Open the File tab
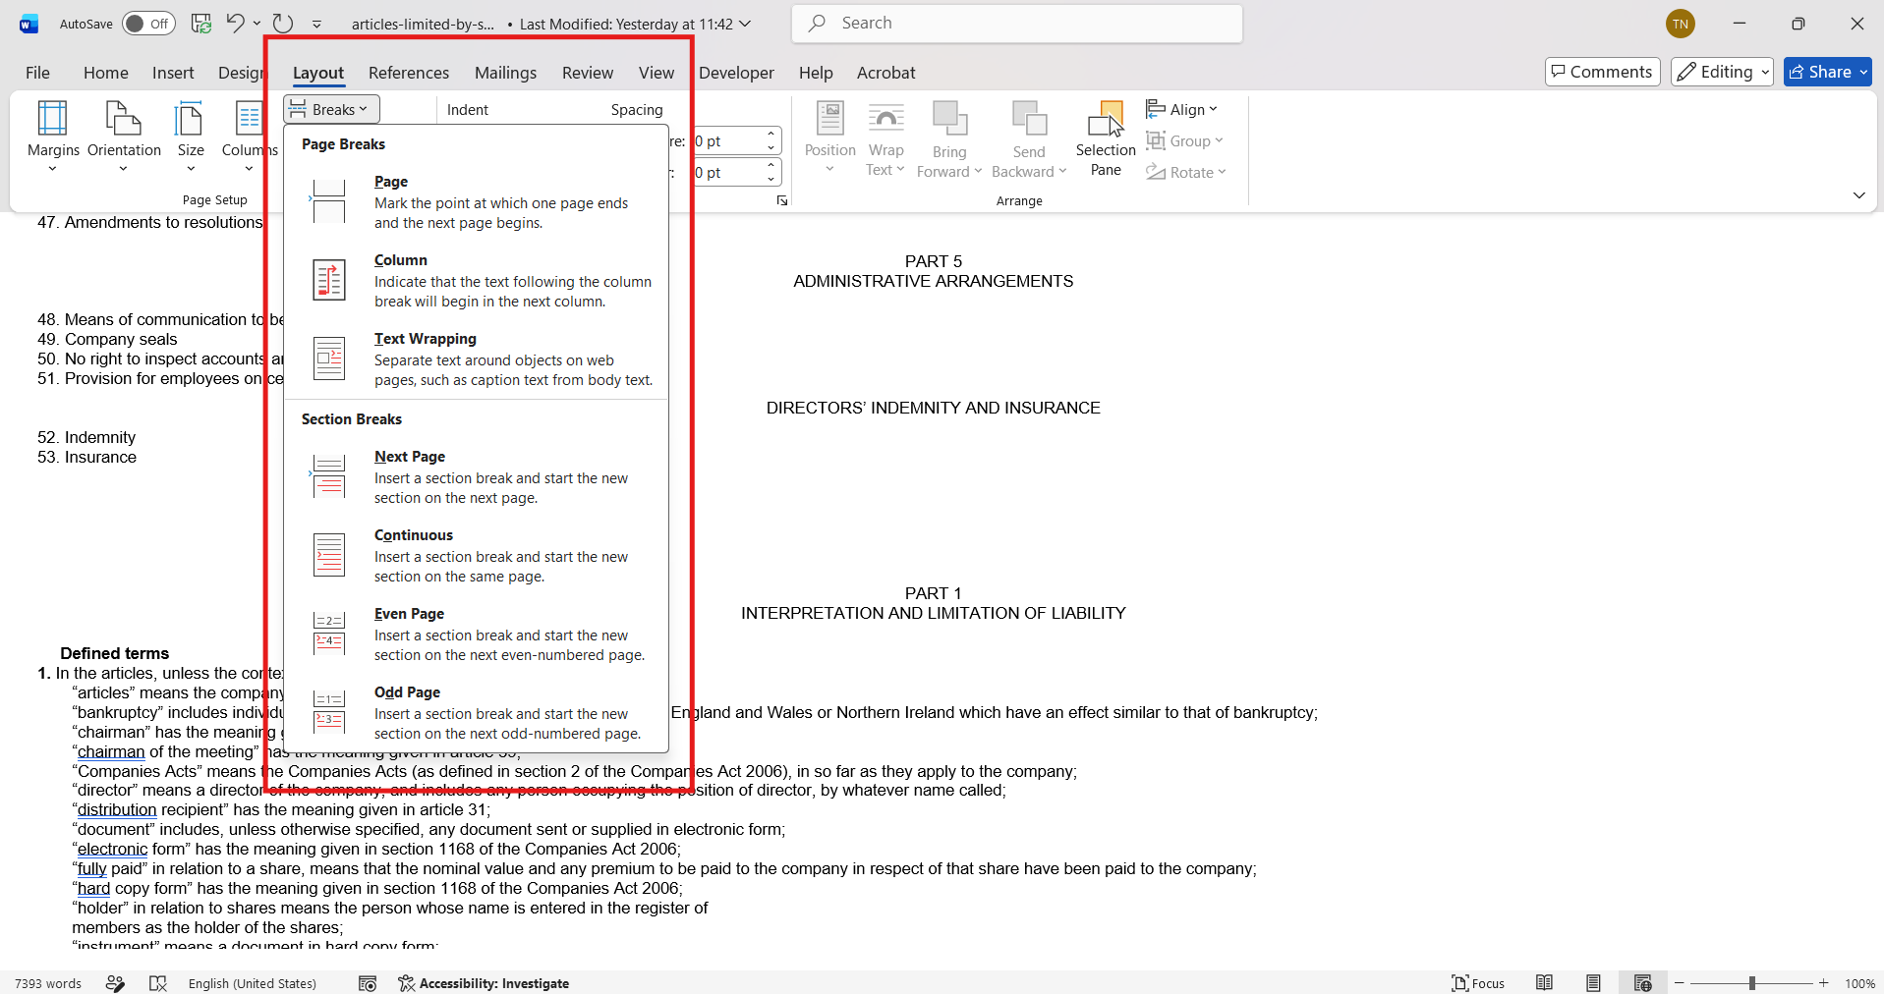This screenshot has height=994, width=1884. tap(37, 73)
